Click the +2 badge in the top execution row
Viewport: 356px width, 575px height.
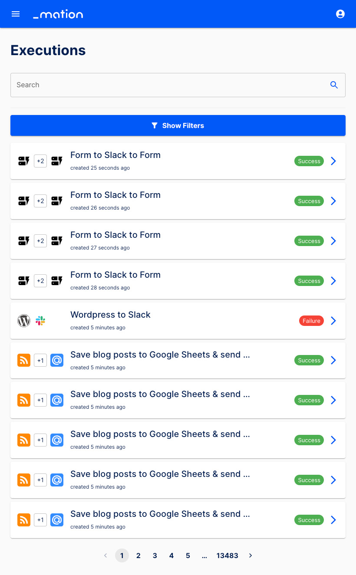[40, 161]
